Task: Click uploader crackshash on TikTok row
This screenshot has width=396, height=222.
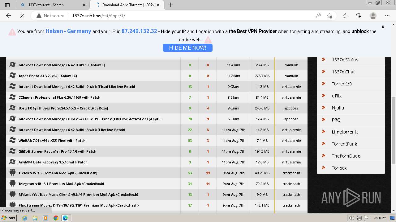Action: [x=291, y=173]
